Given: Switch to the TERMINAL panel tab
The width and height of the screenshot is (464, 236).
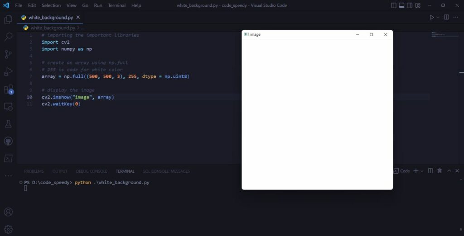Looking at the screenshot, I should click(x=125, y=171).
